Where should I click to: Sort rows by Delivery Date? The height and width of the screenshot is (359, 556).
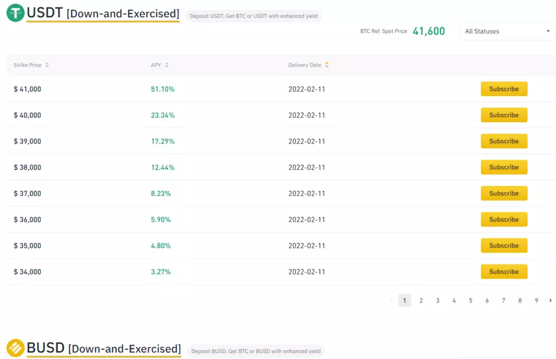pos(326,65)
